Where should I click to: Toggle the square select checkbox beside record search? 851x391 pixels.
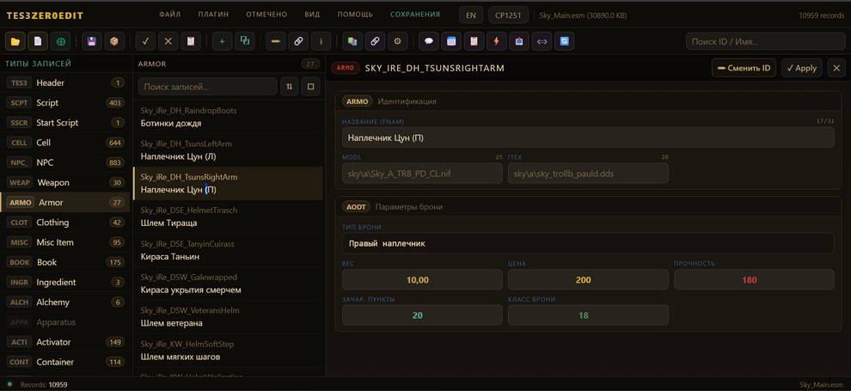311,86
